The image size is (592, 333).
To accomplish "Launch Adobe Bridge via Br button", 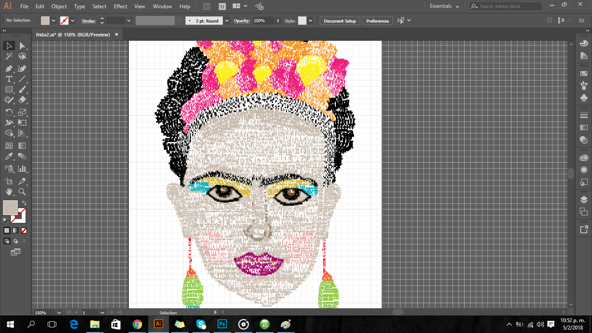I will (207, 7).
